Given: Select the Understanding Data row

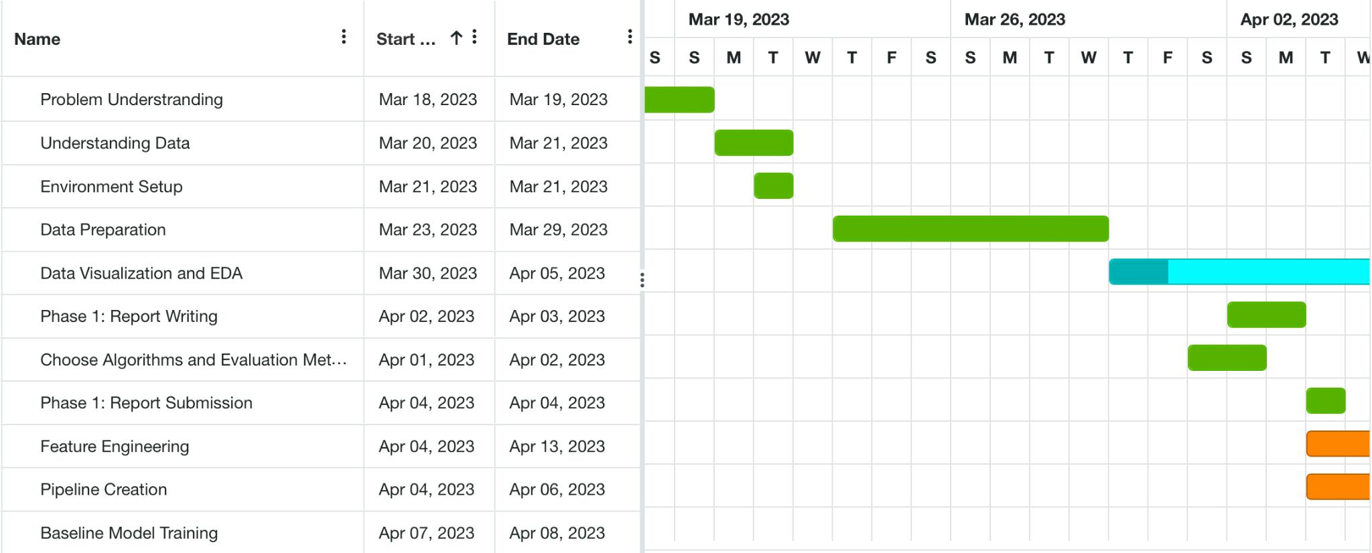Looking at the screenshot, I should (115, 143).
